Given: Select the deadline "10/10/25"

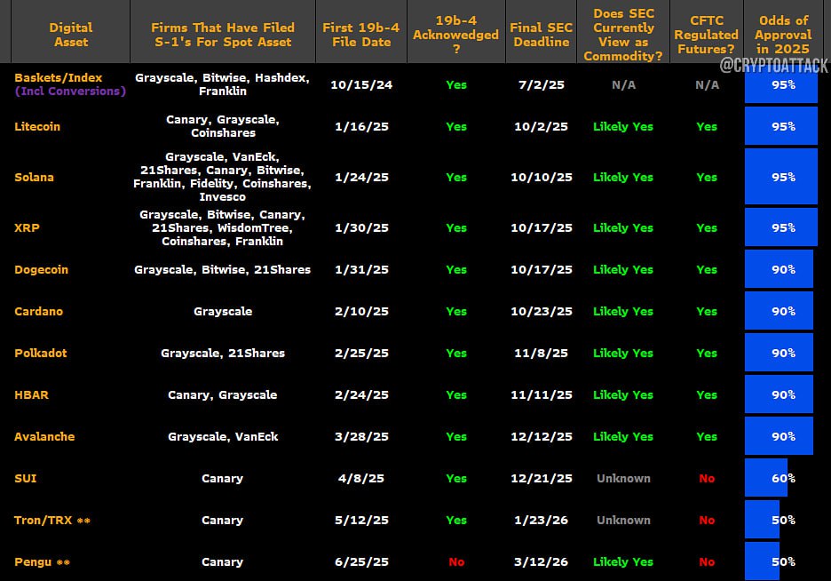Looking at the screenshot, I should point(541,177).
